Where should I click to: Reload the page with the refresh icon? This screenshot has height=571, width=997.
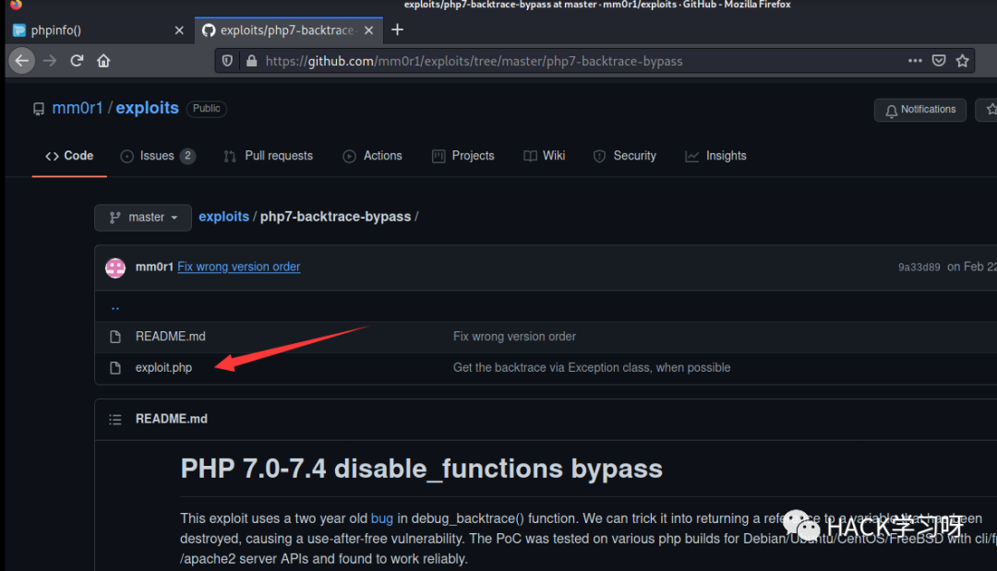tap(77, 61)
